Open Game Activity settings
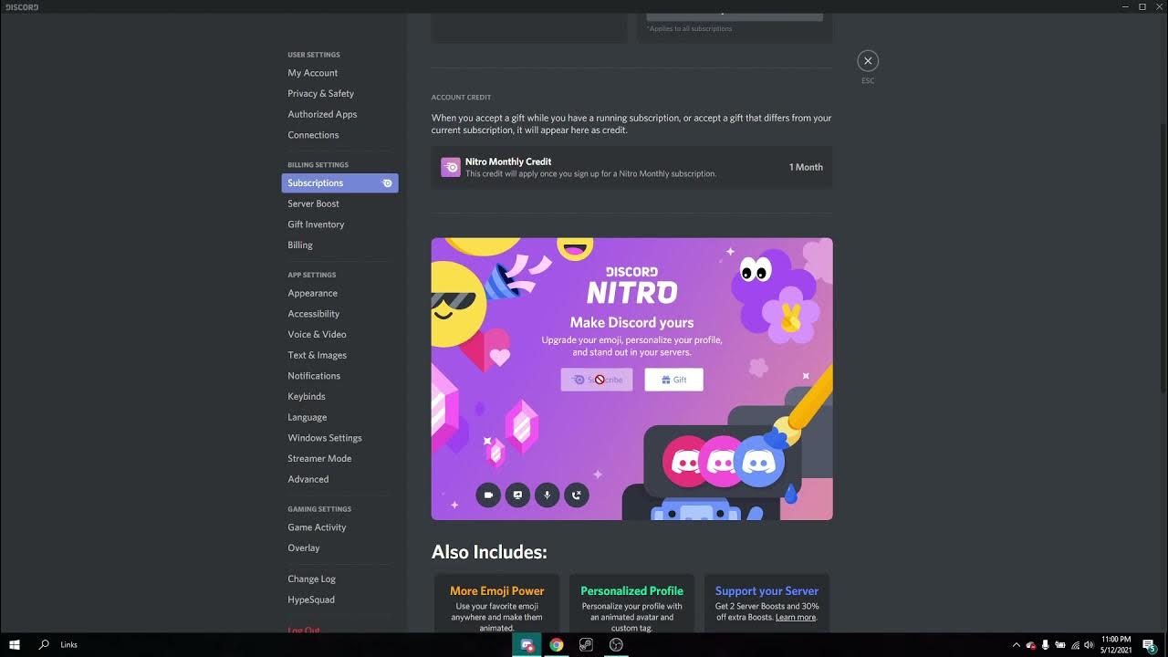This screenshot has height=657, width=1168. click(x=317, y=527)
